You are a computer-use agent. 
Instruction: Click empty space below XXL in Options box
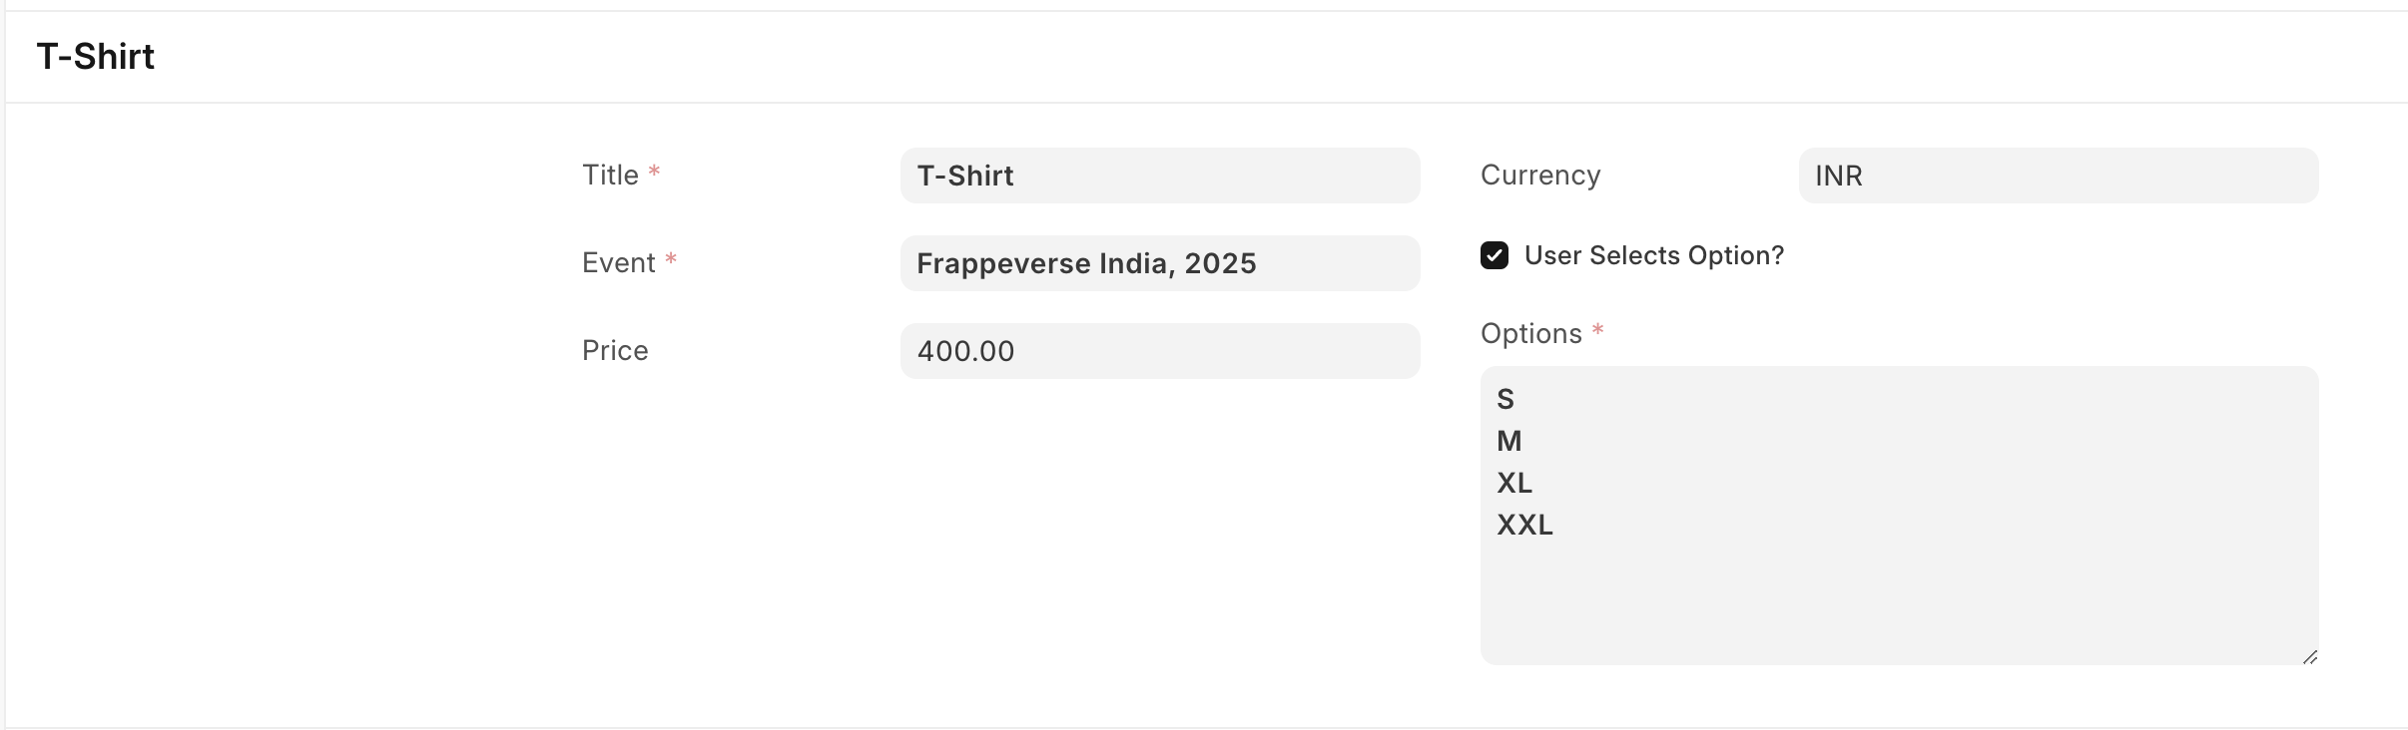[x=1897, y=598]
